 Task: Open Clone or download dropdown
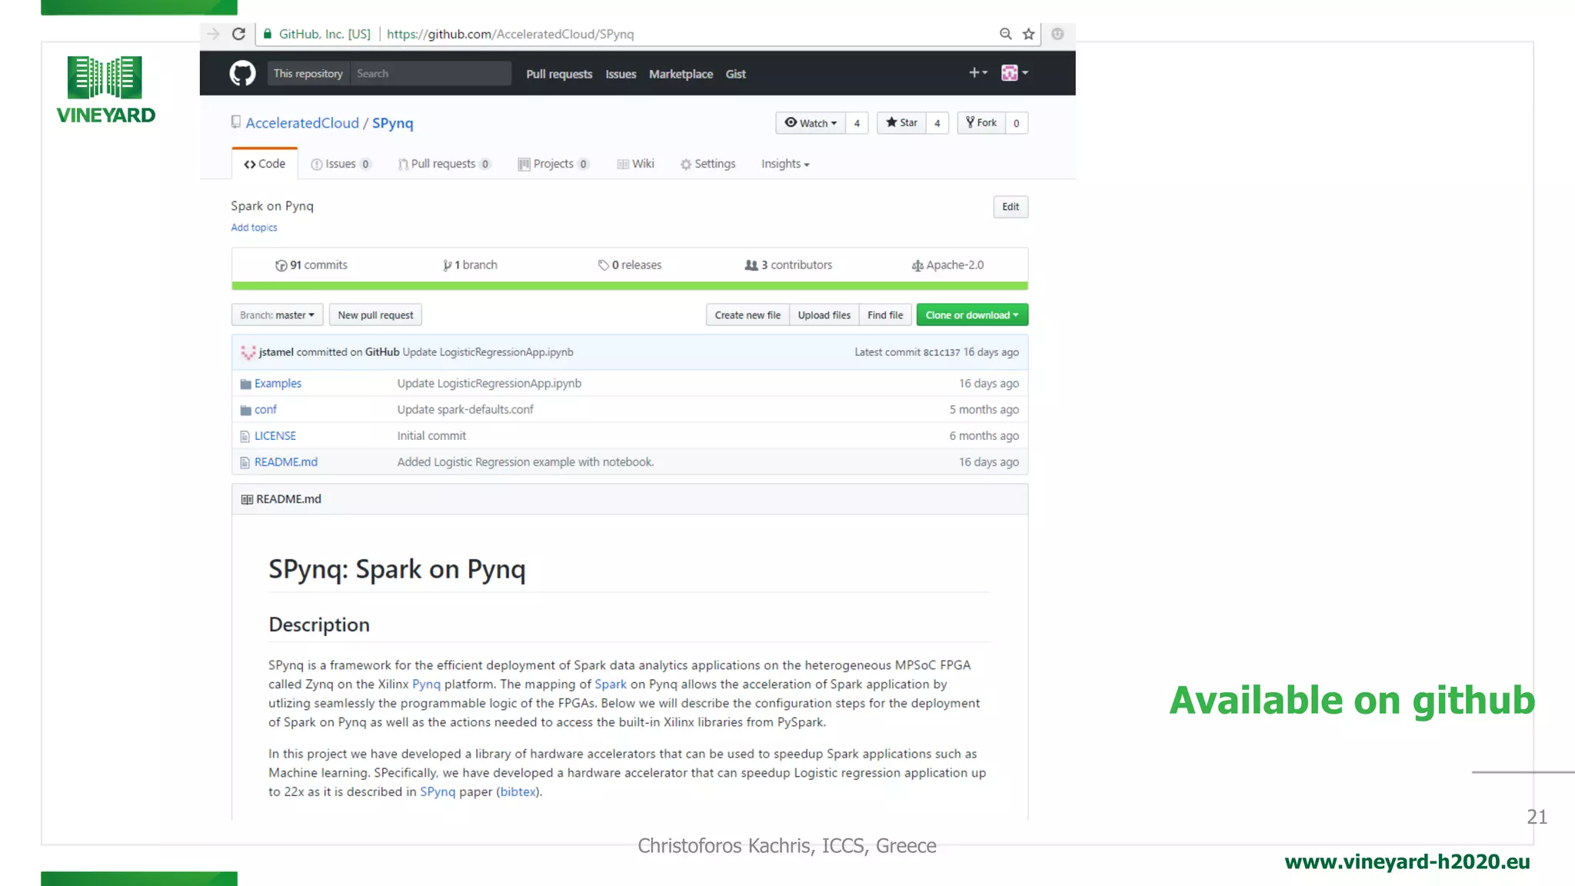(972, 315)
